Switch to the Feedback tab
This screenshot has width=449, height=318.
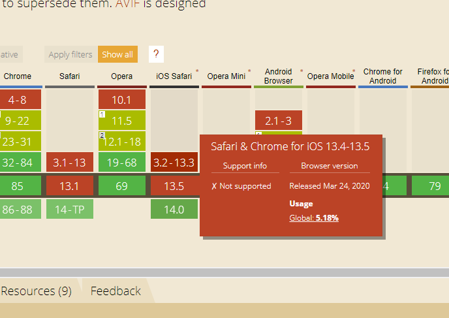[x=116, y=291]
